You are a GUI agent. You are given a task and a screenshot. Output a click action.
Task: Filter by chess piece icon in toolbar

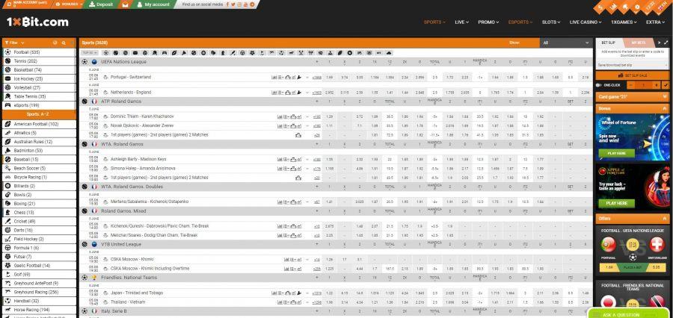[x=223, y=53]
